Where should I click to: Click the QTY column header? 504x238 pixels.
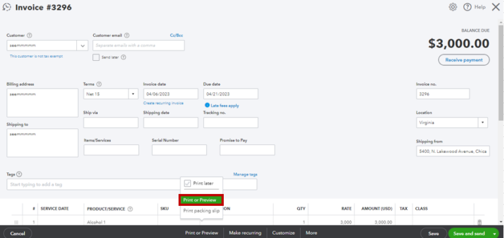[301, 208]
